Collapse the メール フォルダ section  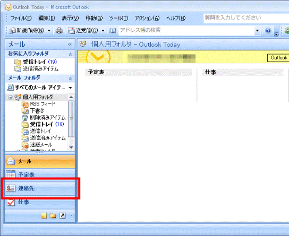click(70, 78)
